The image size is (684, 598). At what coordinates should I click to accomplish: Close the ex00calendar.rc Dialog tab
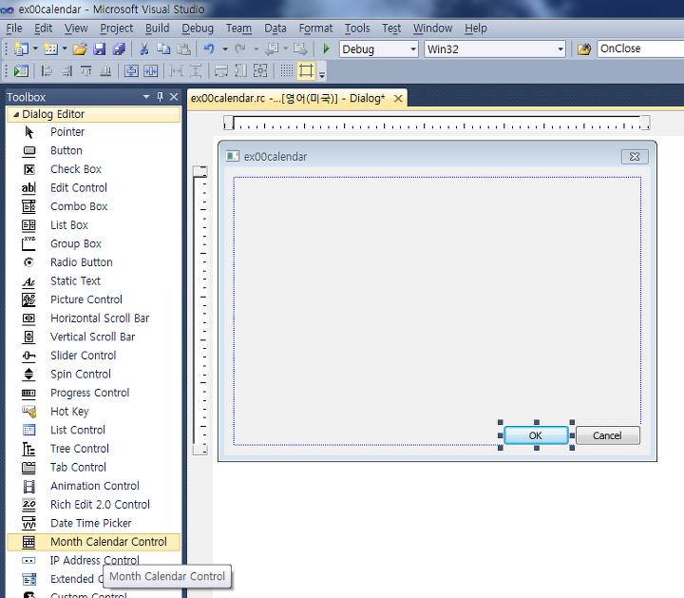(398, 99)
